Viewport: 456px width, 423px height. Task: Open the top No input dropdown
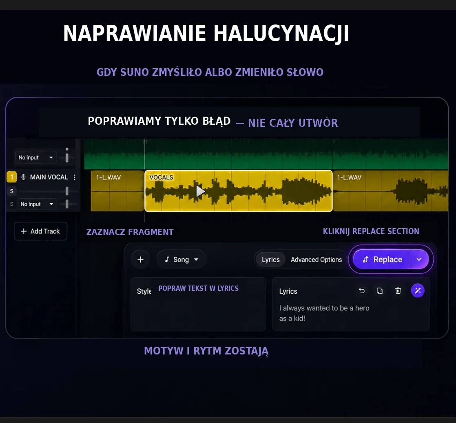35,157
